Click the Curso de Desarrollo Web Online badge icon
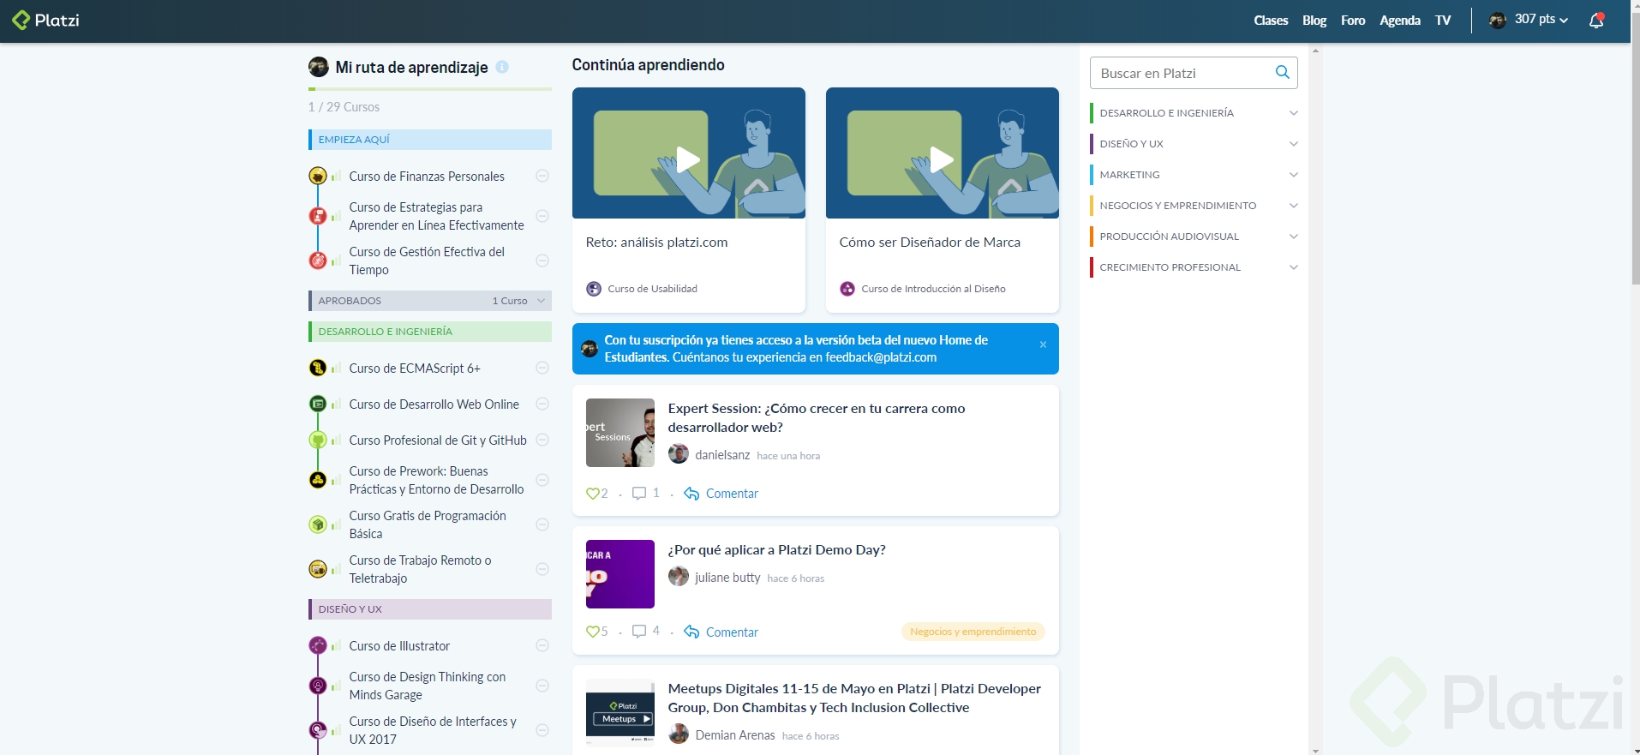1640x755 pixels. 318,404
